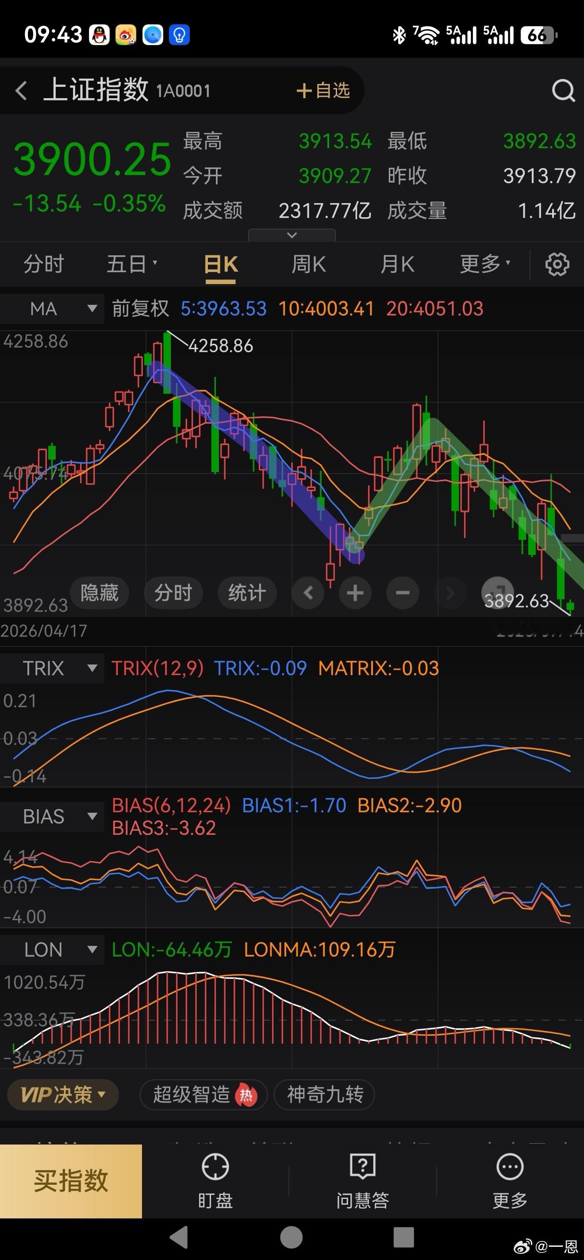The height and width of the screenshot is (1260, 584).
Task: Tap the Weibo notification icon
Action: (126, 35)
